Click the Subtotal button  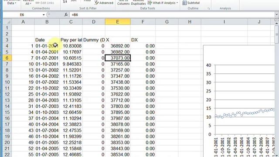(x=191, y=3)
